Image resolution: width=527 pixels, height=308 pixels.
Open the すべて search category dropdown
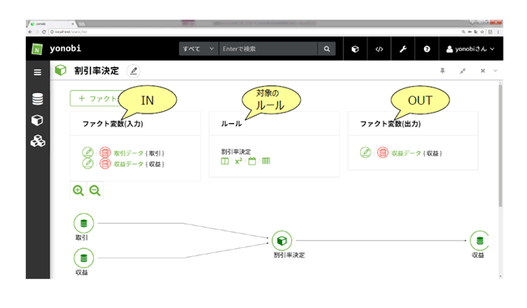pyautogui.click(x=199, y=49)
